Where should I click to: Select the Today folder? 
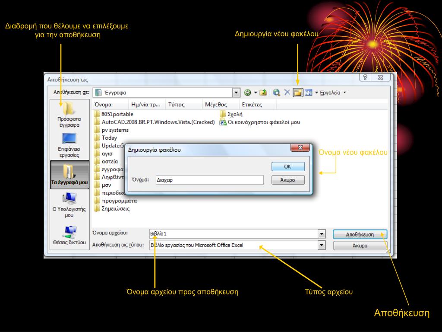(105, 138)
